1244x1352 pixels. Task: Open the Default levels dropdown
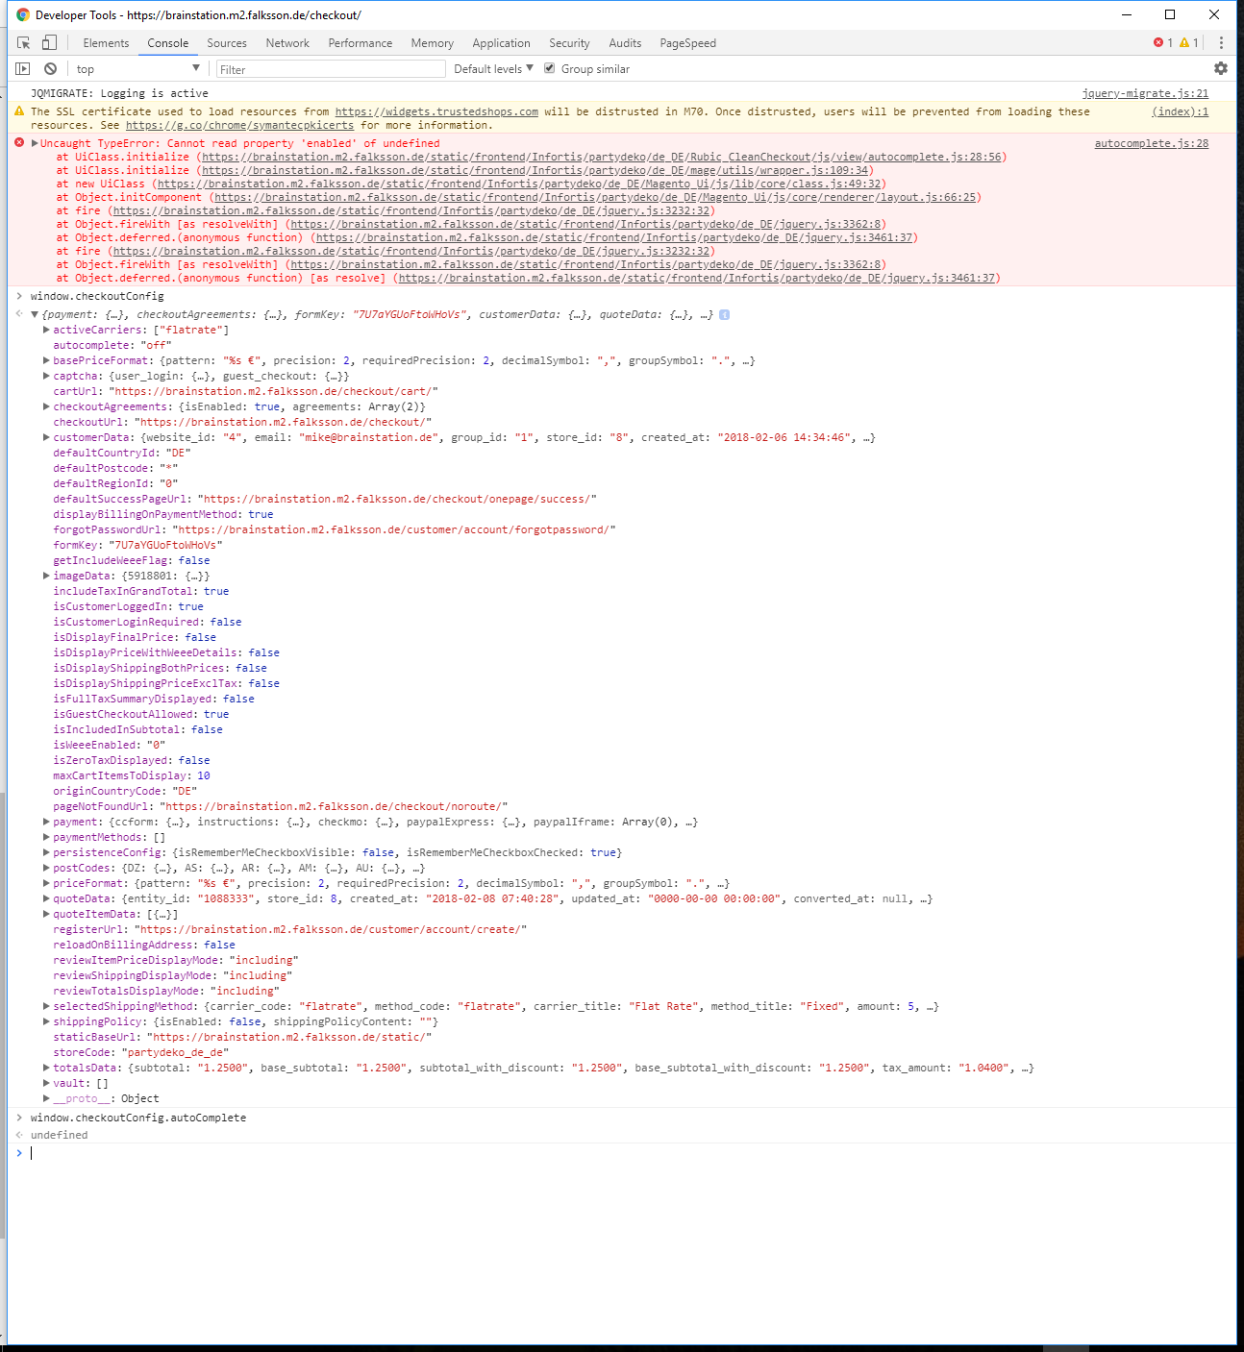(493, 68)
